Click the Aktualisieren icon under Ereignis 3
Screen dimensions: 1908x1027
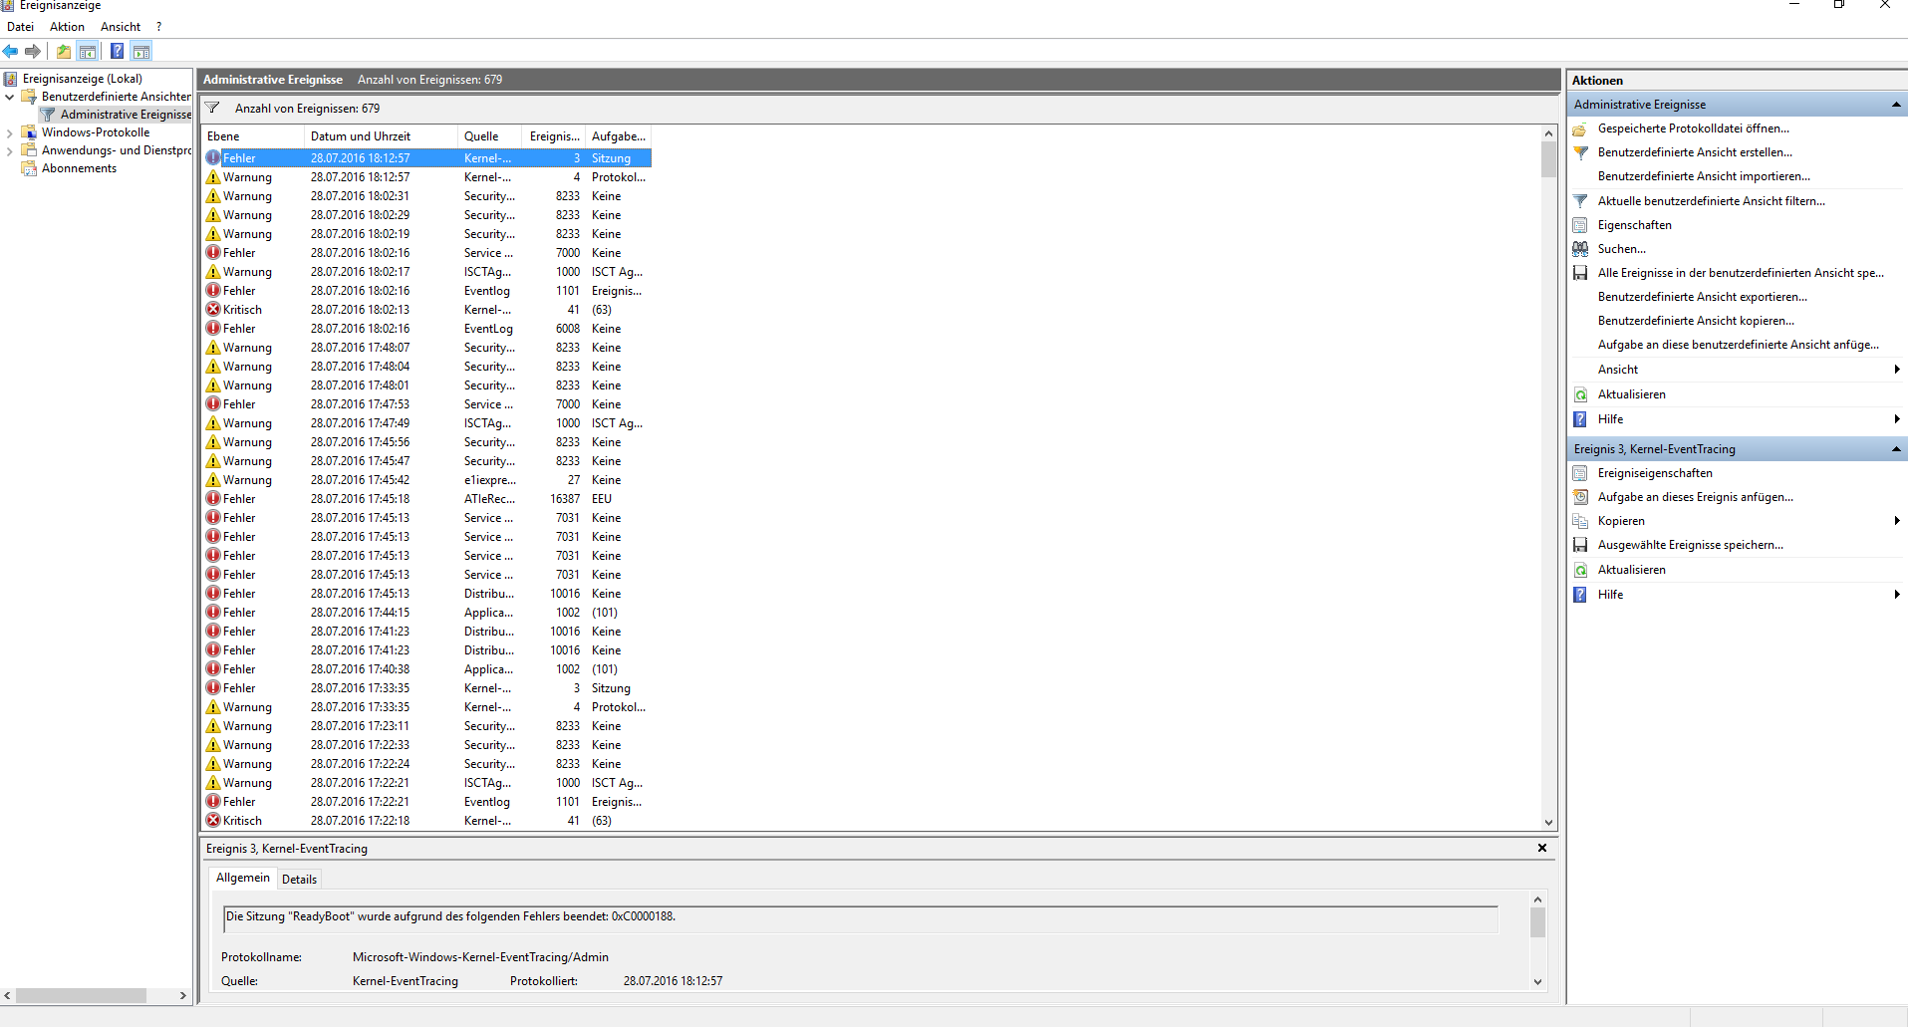pos(1580,570)
